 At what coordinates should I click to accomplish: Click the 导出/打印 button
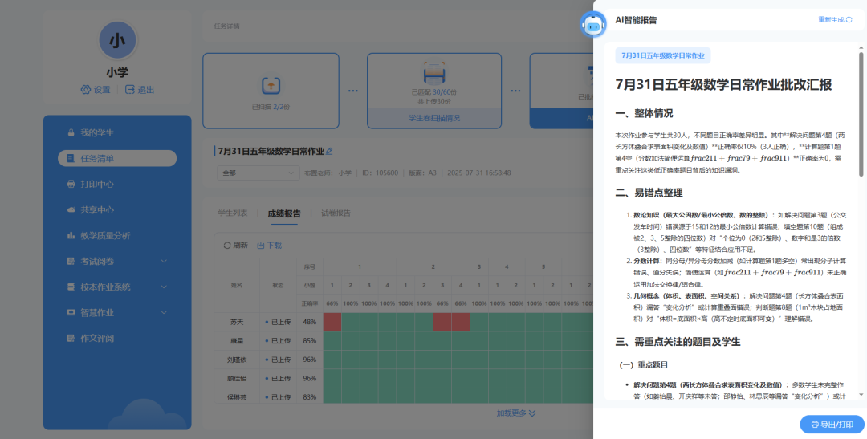pyautogui.click(x=832, y=425)
